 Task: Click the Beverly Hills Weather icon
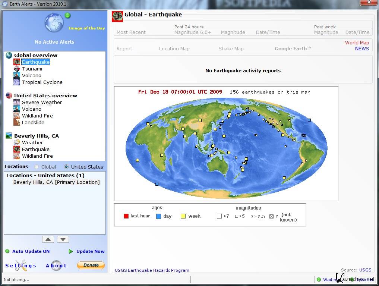pyautogui.click(x=17, y=143)
